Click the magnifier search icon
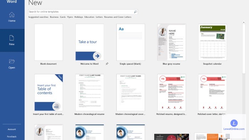Image resolution: width=249 pixels, height=140 pixels. tap(136, 12)
